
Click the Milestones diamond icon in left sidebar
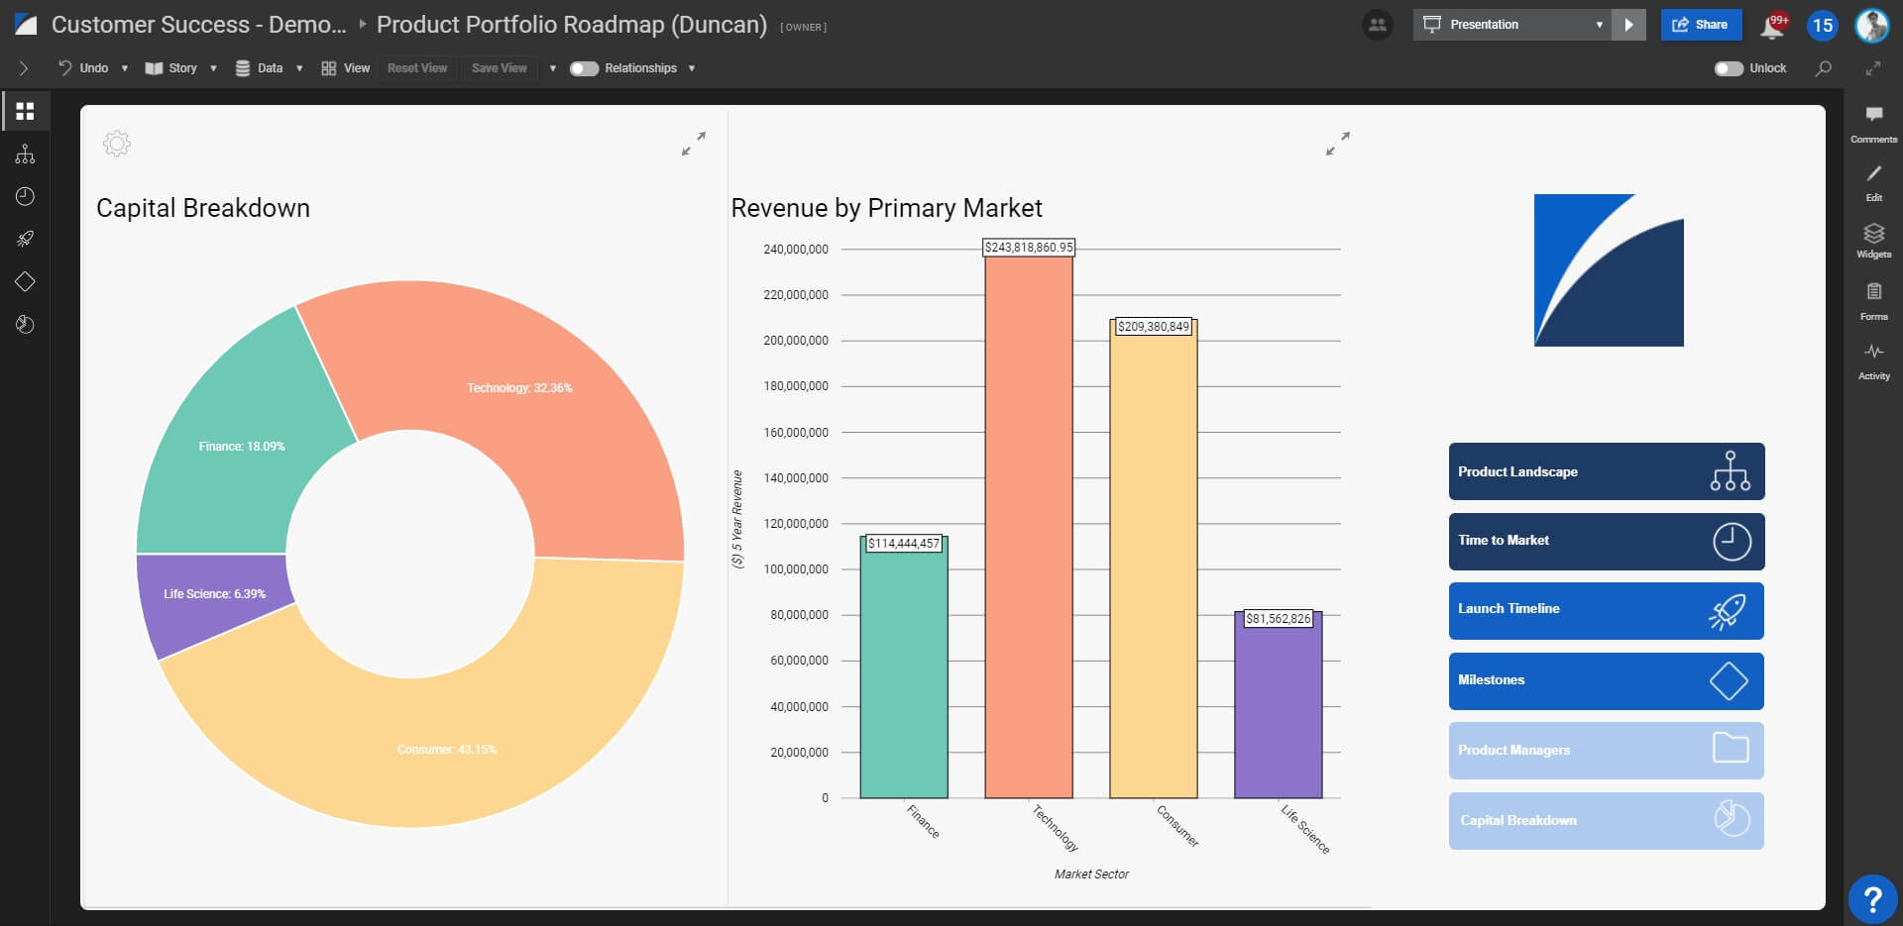pos(26,281)
